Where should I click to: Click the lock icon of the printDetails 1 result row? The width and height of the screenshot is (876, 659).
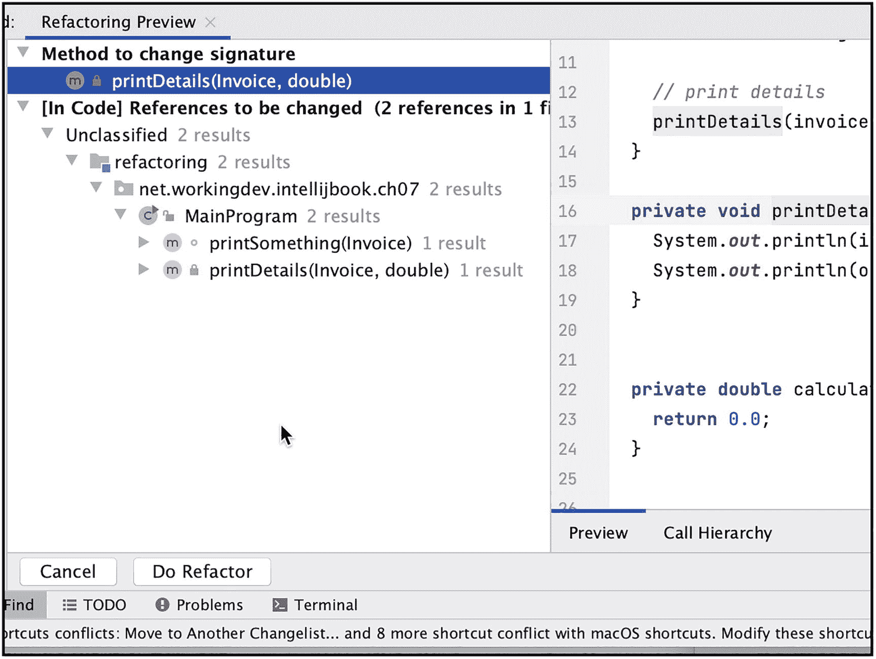tap(194, 270)
